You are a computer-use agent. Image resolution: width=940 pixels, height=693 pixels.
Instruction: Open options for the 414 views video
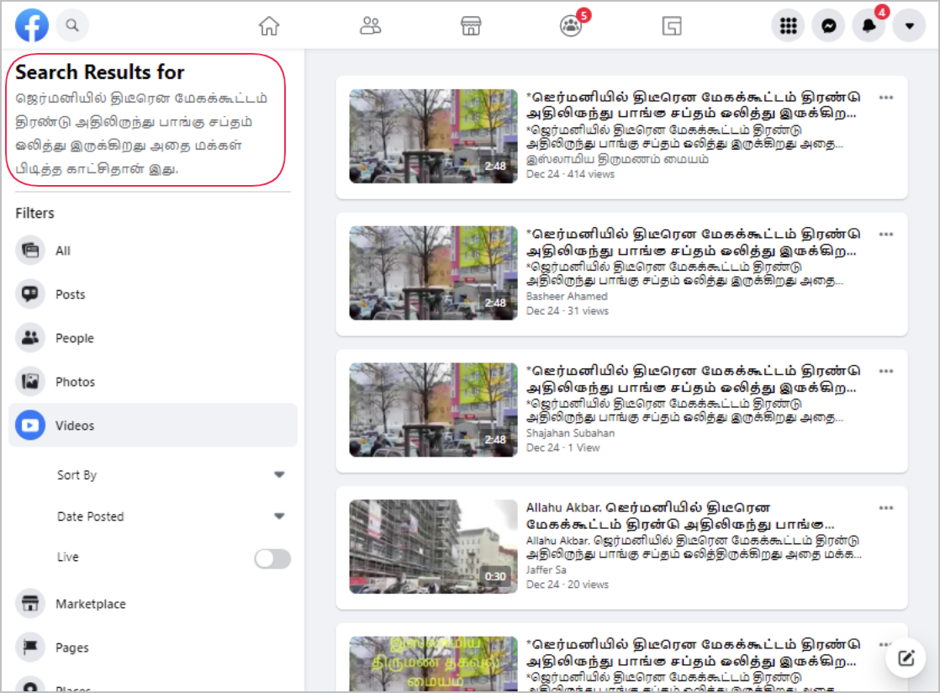[886, 97]
